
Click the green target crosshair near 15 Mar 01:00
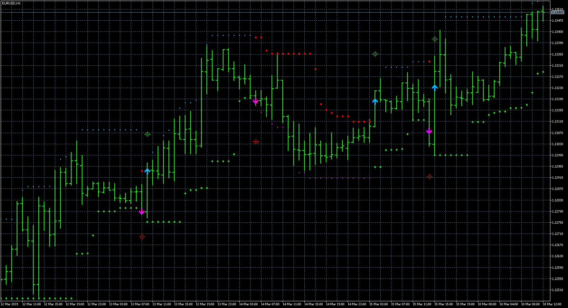tap(375, 54)
